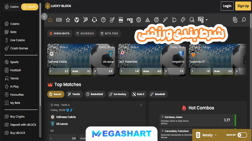
Task: Select the darts target icon
Action: [x=156, y=20]
